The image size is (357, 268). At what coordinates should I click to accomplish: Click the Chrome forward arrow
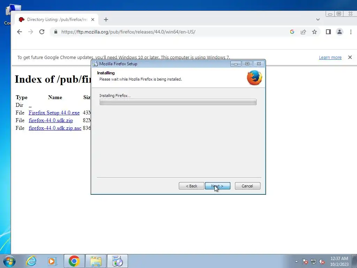point(31,32)
